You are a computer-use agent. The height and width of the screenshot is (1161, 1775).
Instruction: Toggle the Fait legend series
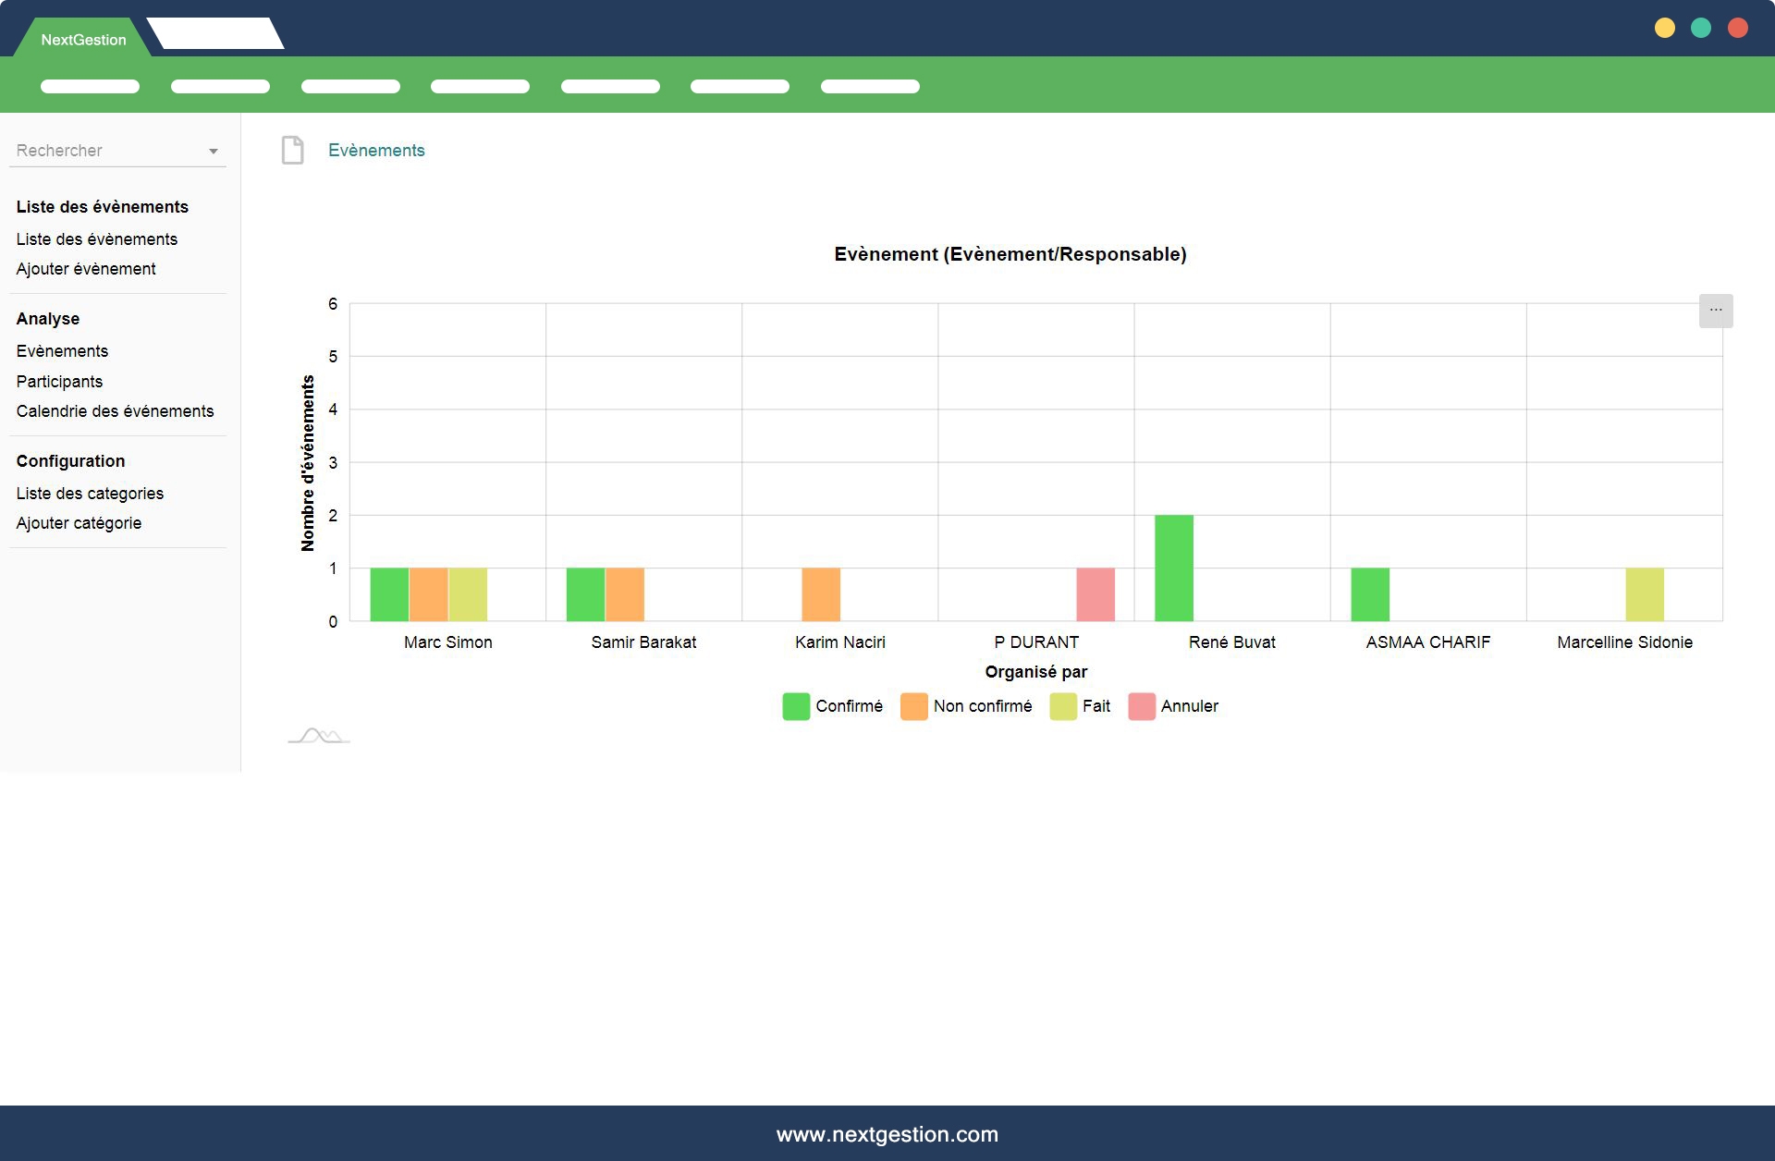[1096, 706]
